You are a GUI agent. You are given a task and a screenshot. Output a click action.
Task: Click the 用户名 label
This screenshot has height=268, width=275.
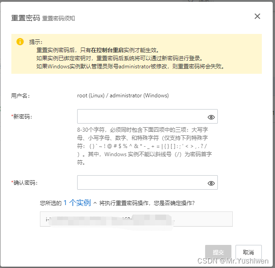coord(20,96)
